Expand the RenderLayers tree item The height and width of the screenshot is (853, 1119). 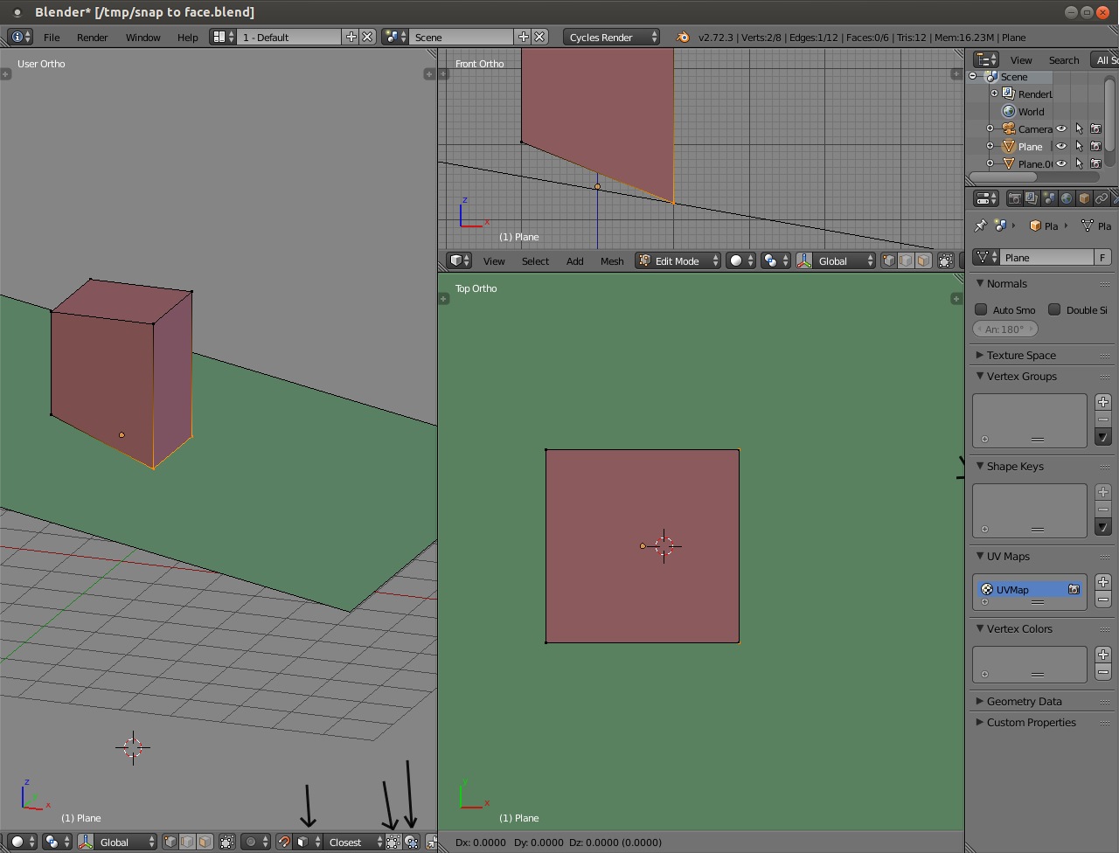point(994,94)
